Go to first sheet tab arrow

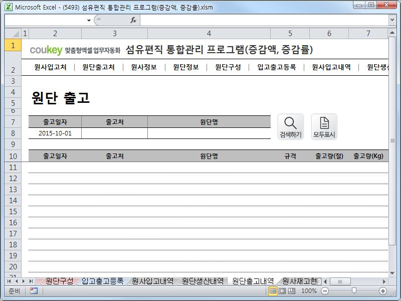(x=9, y=281)
